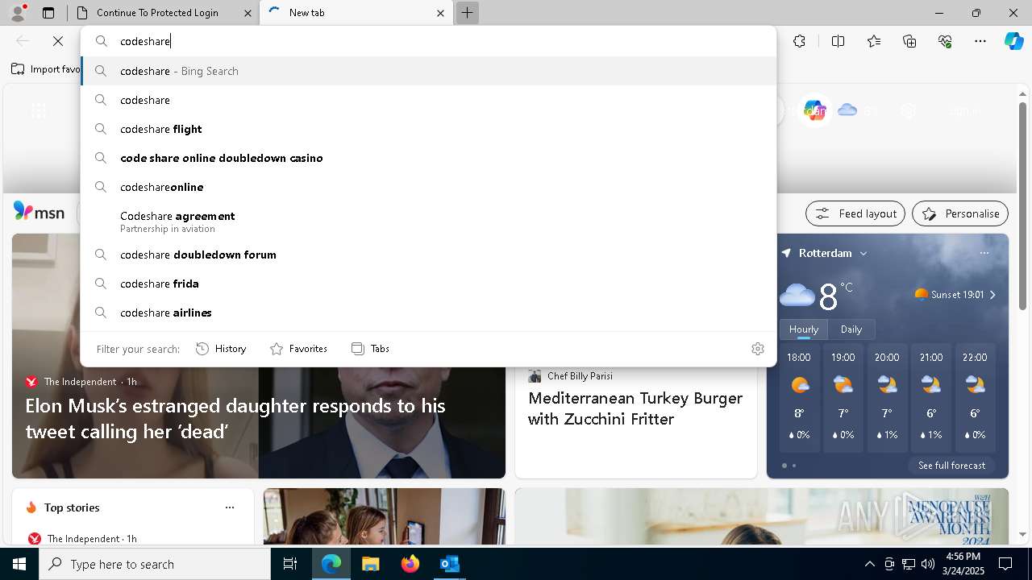The width and height of the screenshot is (1032, 580).
Task: Open Sunset 19:01 details arrow
Action: point(992,295)
